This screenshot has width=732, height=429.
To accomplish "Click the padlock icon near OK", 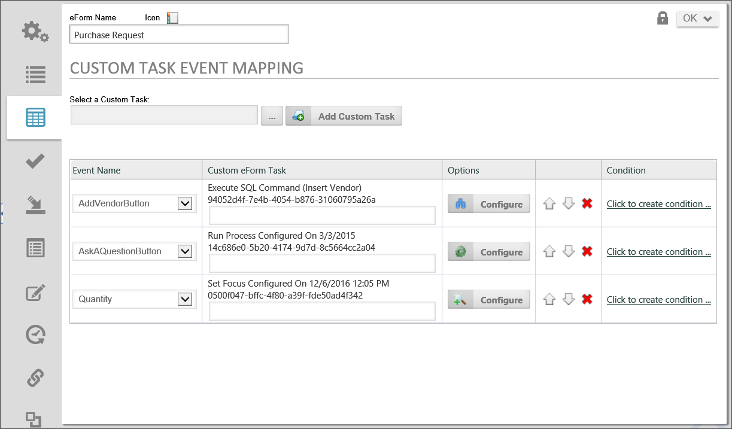I will (662, 19).
